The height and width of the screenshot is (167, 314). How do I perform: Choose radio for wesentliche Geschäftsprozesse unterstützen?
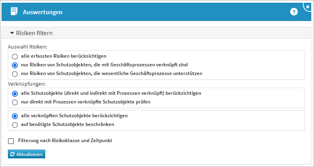point(15,73)
